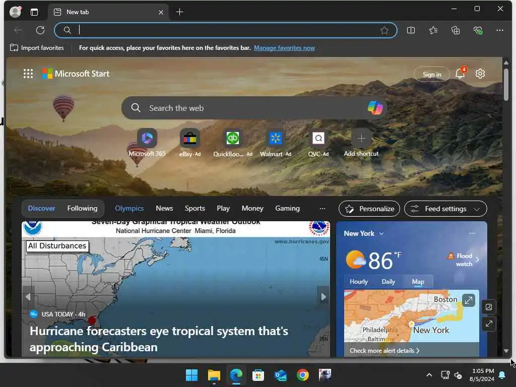This screenshot has height=387, width=516.
Task: Close the New tab tab
Action: [x=161, y=12]
